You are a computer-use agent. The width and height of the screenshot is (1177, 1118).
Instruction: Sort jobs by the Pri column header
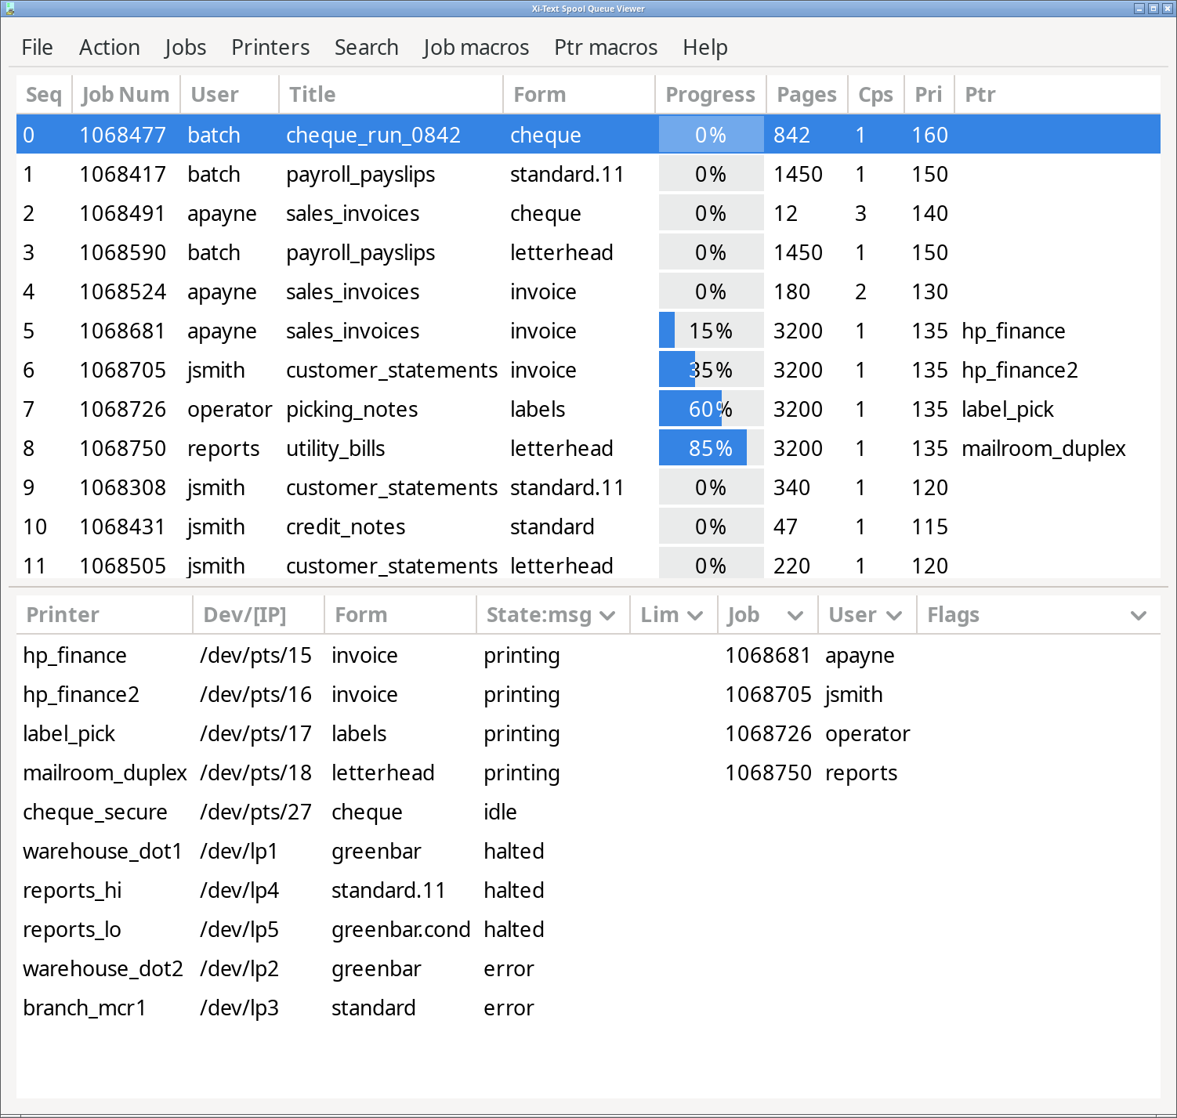(x=929, y=95)
